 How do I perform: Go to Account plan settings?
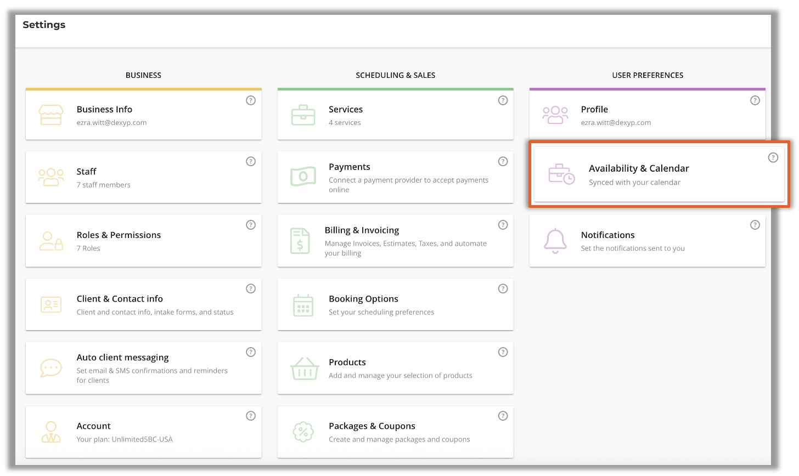94,426
